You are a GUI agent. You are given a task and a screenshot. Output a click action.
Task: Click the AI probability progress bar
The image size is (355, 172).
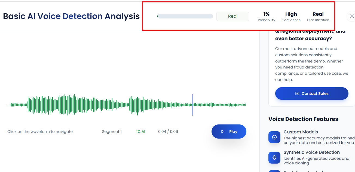185,16
